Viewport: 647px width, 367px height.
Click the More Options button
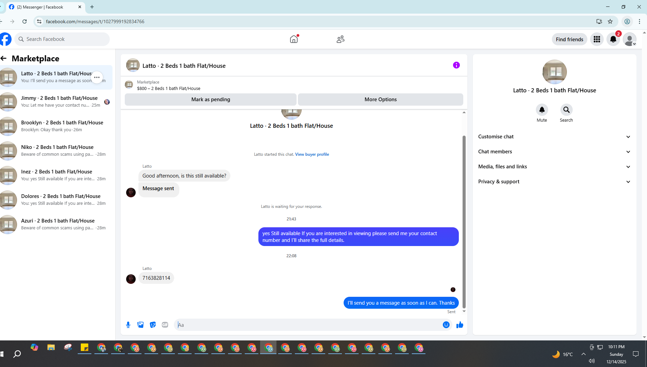point(380,100)
